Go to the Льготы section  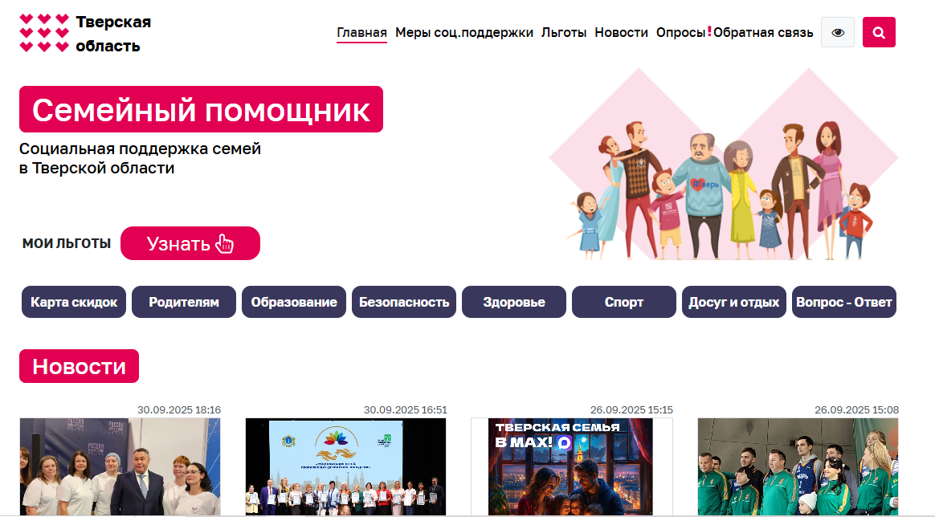tap(564, 33)
